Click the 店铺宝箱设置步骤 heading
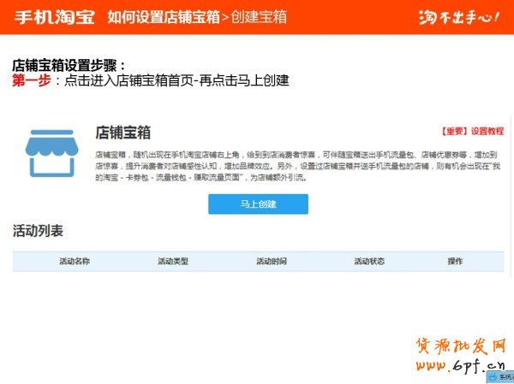The width and height of the screenshot is (514, 384). tap(69, 65)
